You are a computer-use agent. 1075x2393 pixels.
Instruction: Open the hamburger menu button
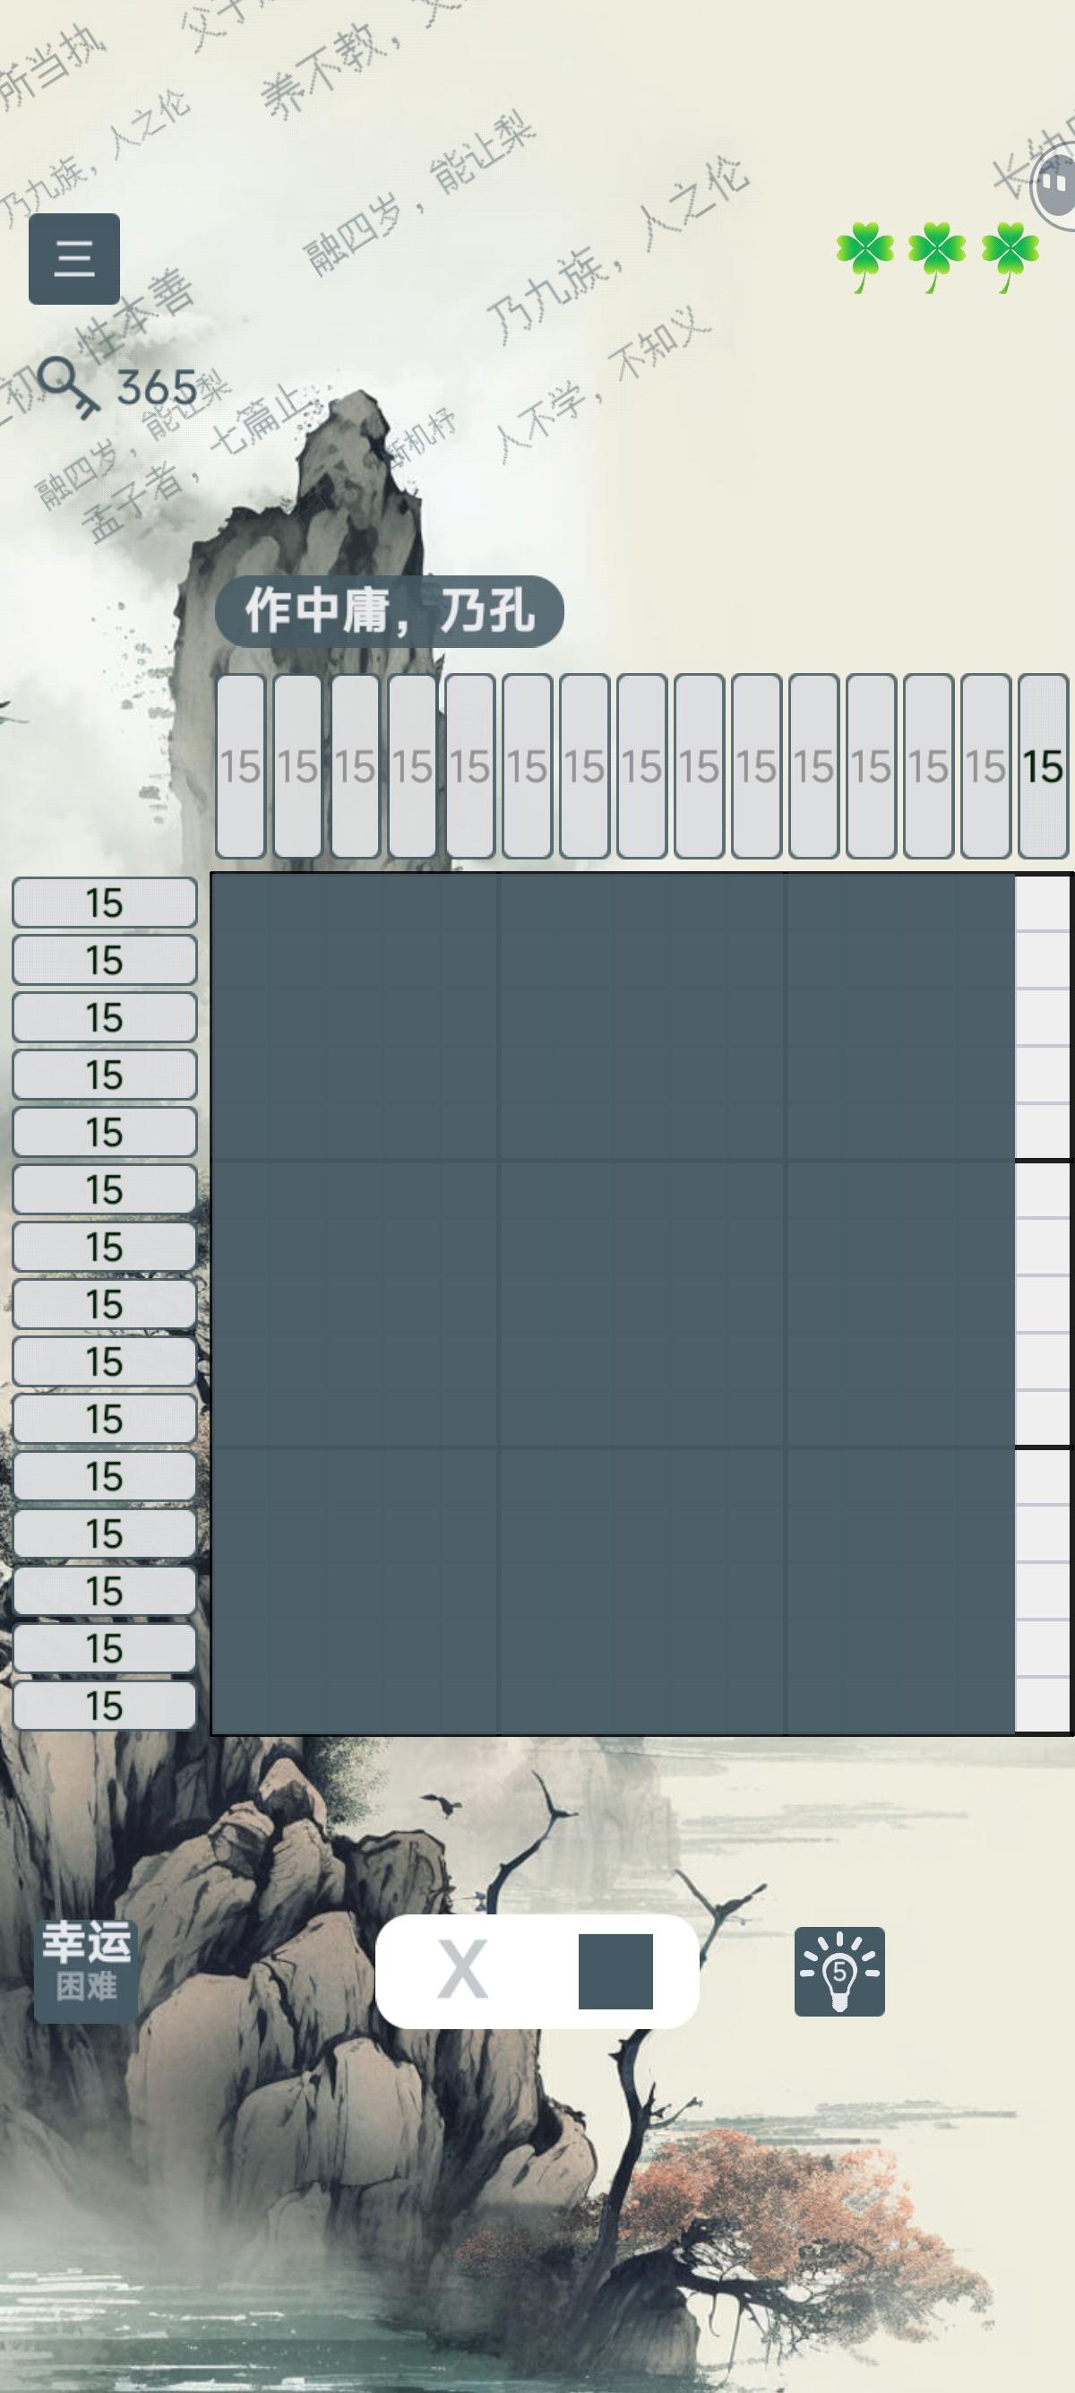(74, 258)
